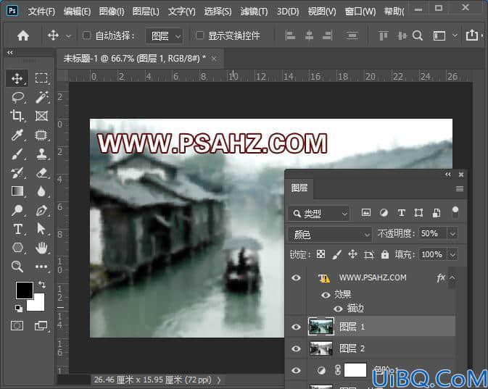The height and width of the screenshot is (389, 488).
Task: Align left edges in options bar
Action: 290,35
